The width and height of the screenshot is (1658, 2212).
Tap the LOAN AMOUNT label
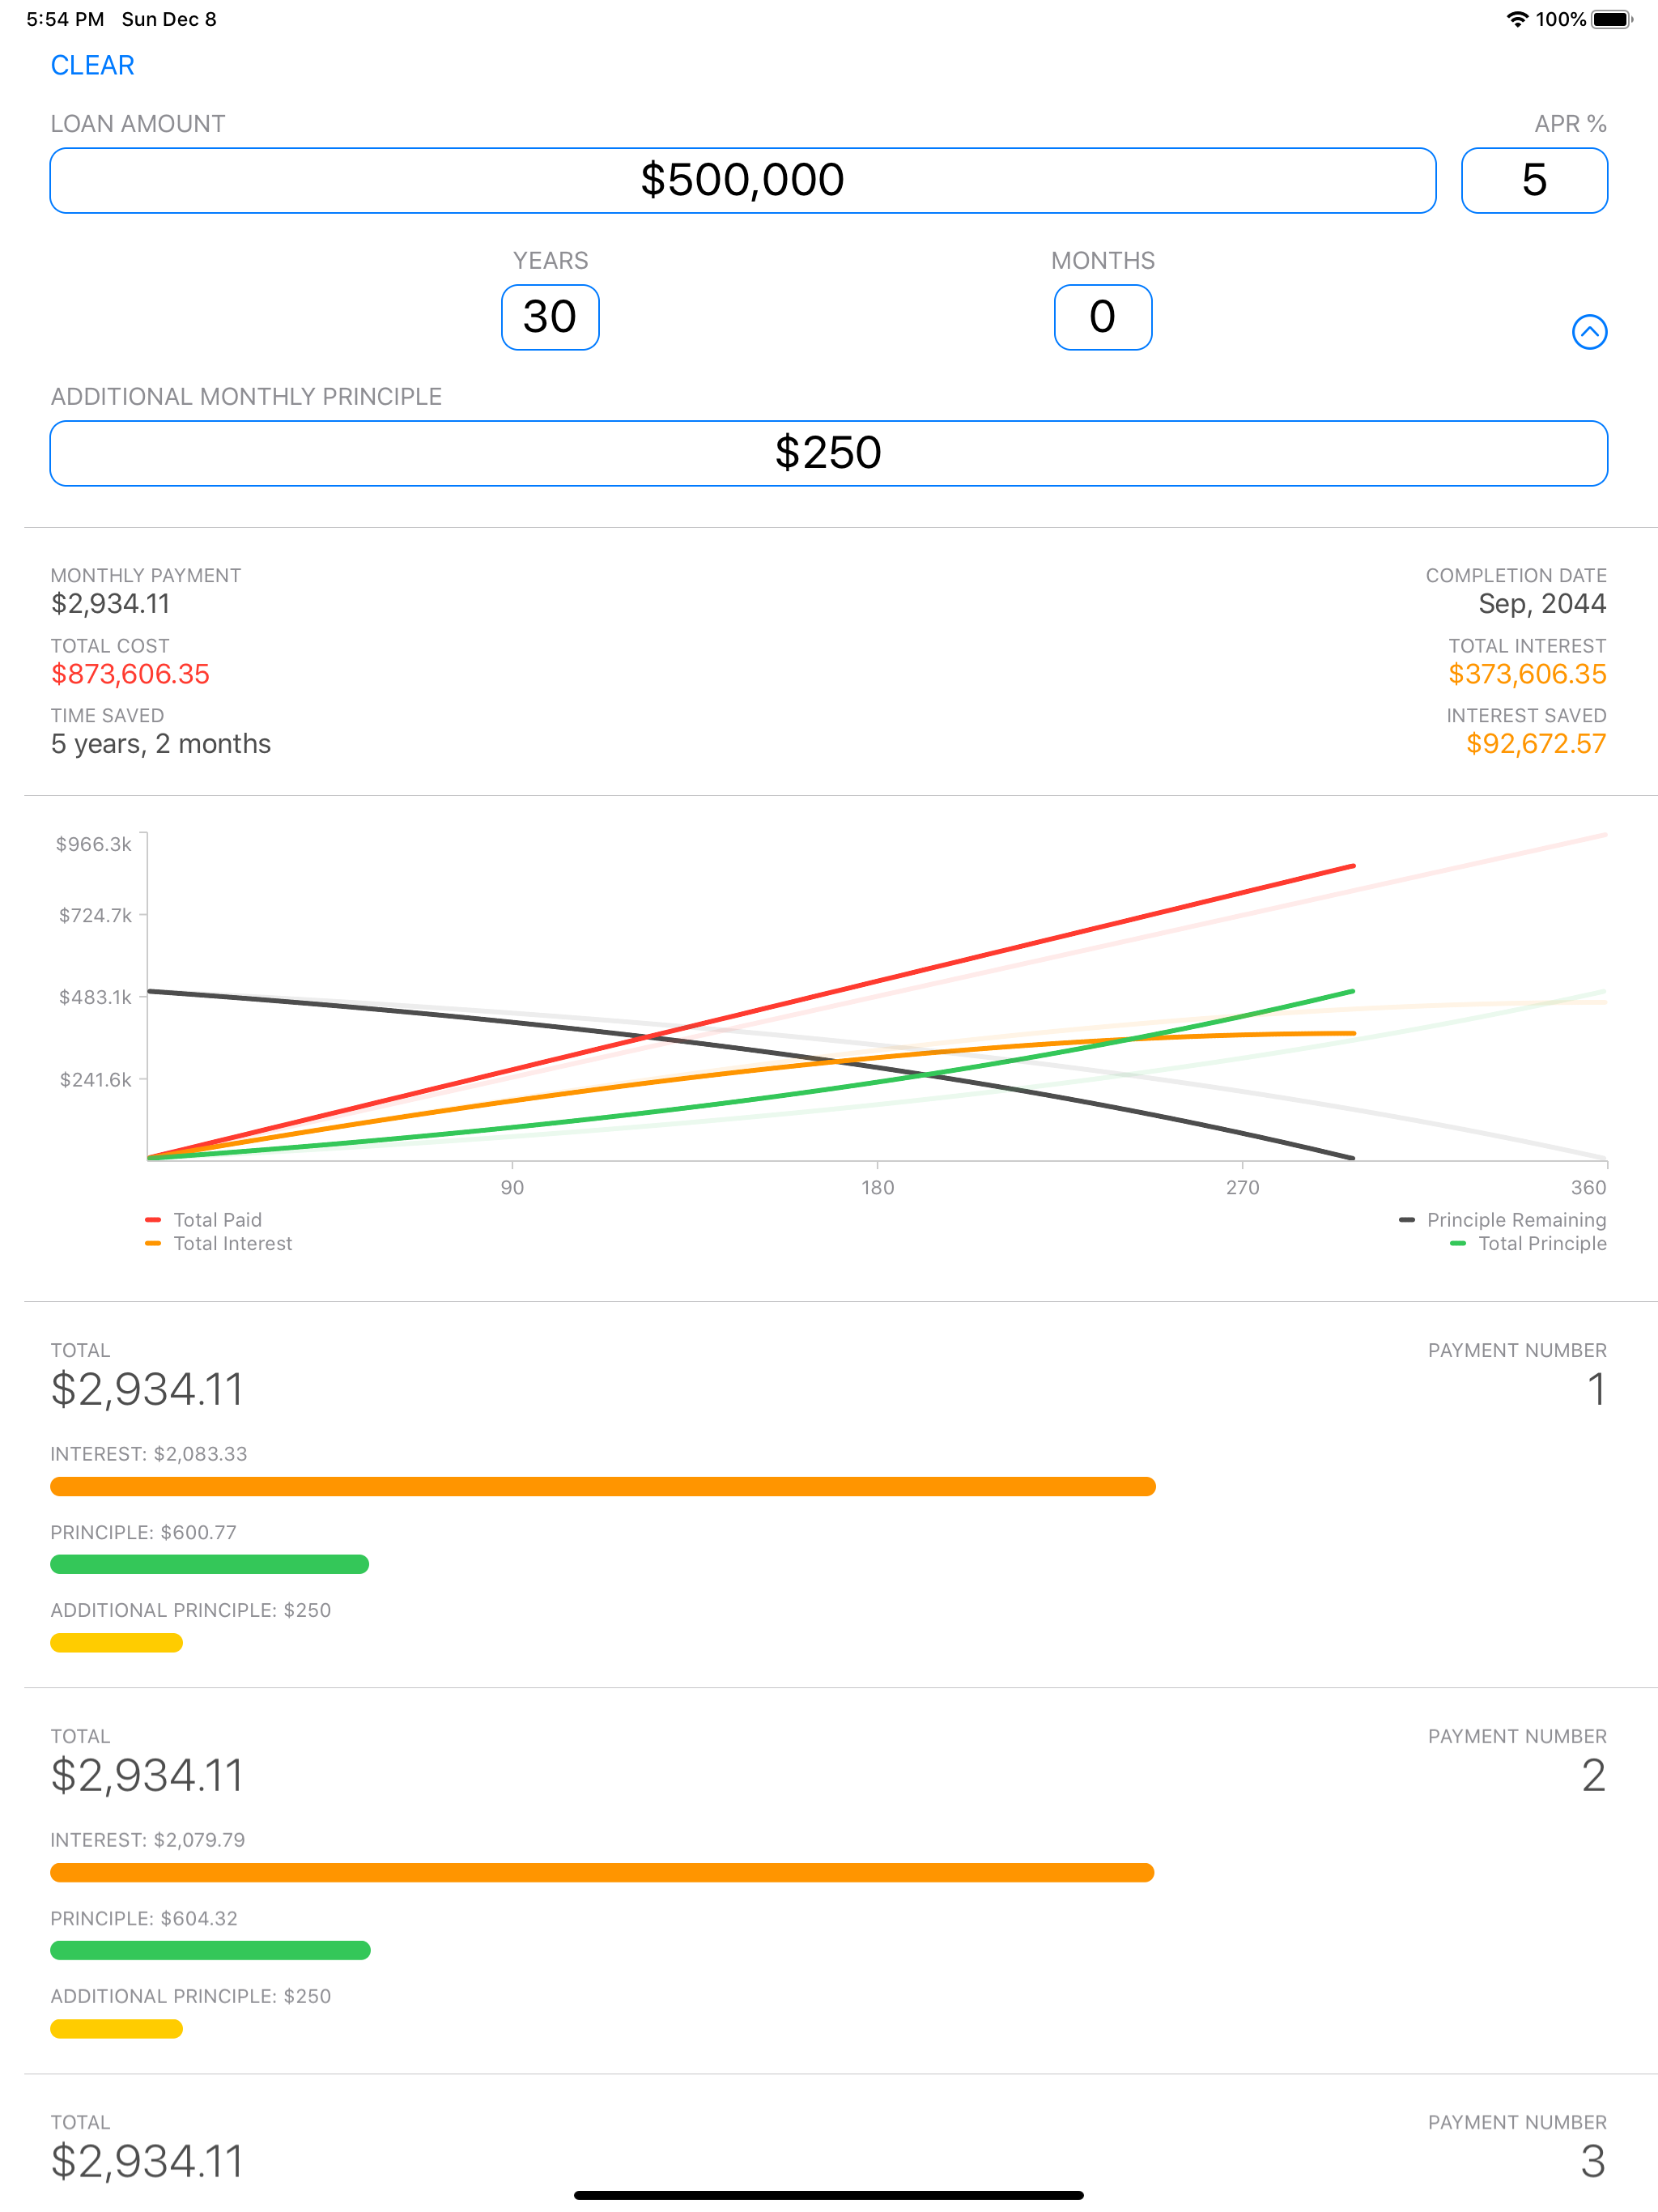click(x=138, y=124)
